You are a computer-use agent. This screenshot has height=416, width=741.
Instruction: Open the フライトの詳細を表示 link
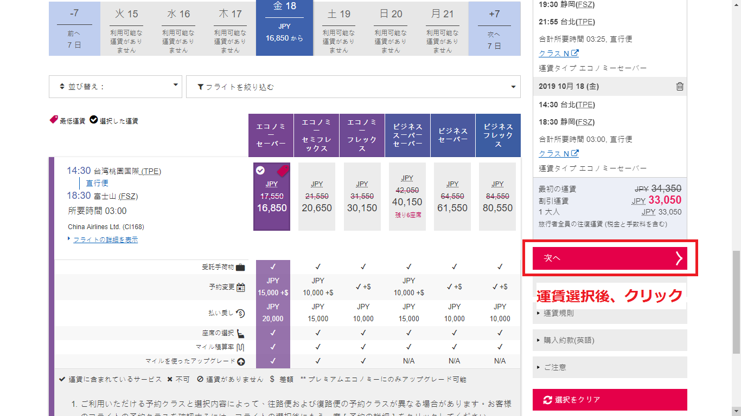[105, 239]
